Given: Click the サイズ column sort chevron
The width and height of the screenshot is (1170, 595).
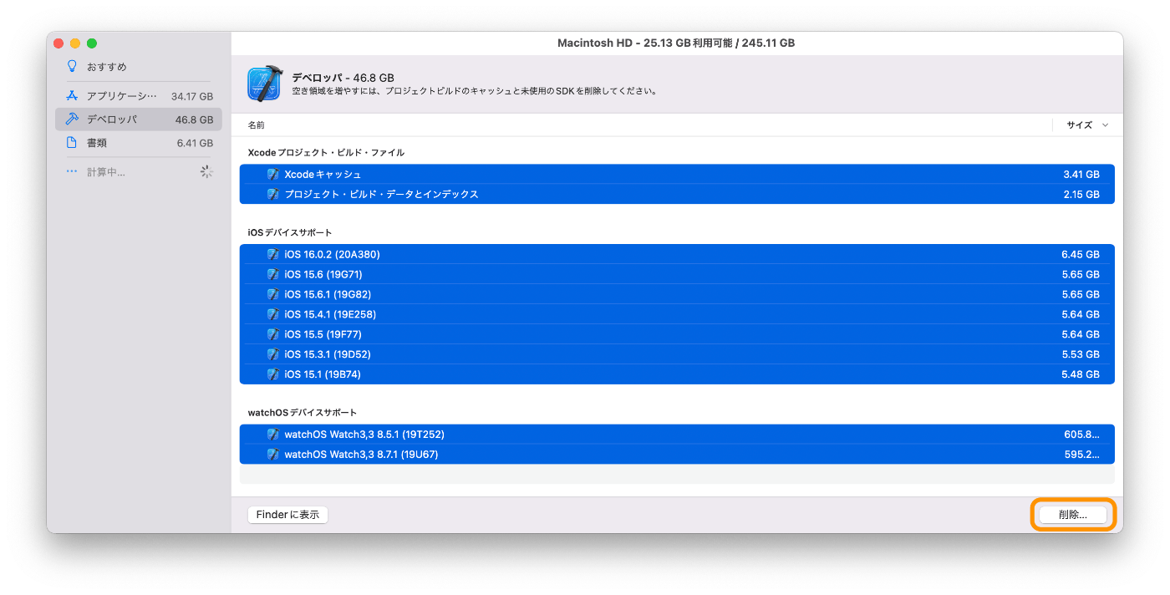Looking at the screenshot, I should point(1106,125).
